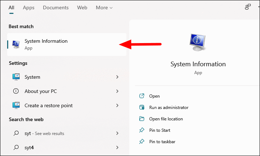Click the magnifier icon beside syt web result
Image resolution: width=260 pixels, height=156 pixels.
click(x=16, y=133)
